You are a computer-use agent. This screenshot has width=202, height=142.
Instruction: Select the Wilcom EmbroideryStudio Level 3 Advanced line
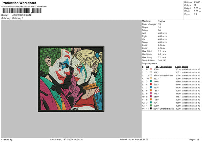[24, 7]
